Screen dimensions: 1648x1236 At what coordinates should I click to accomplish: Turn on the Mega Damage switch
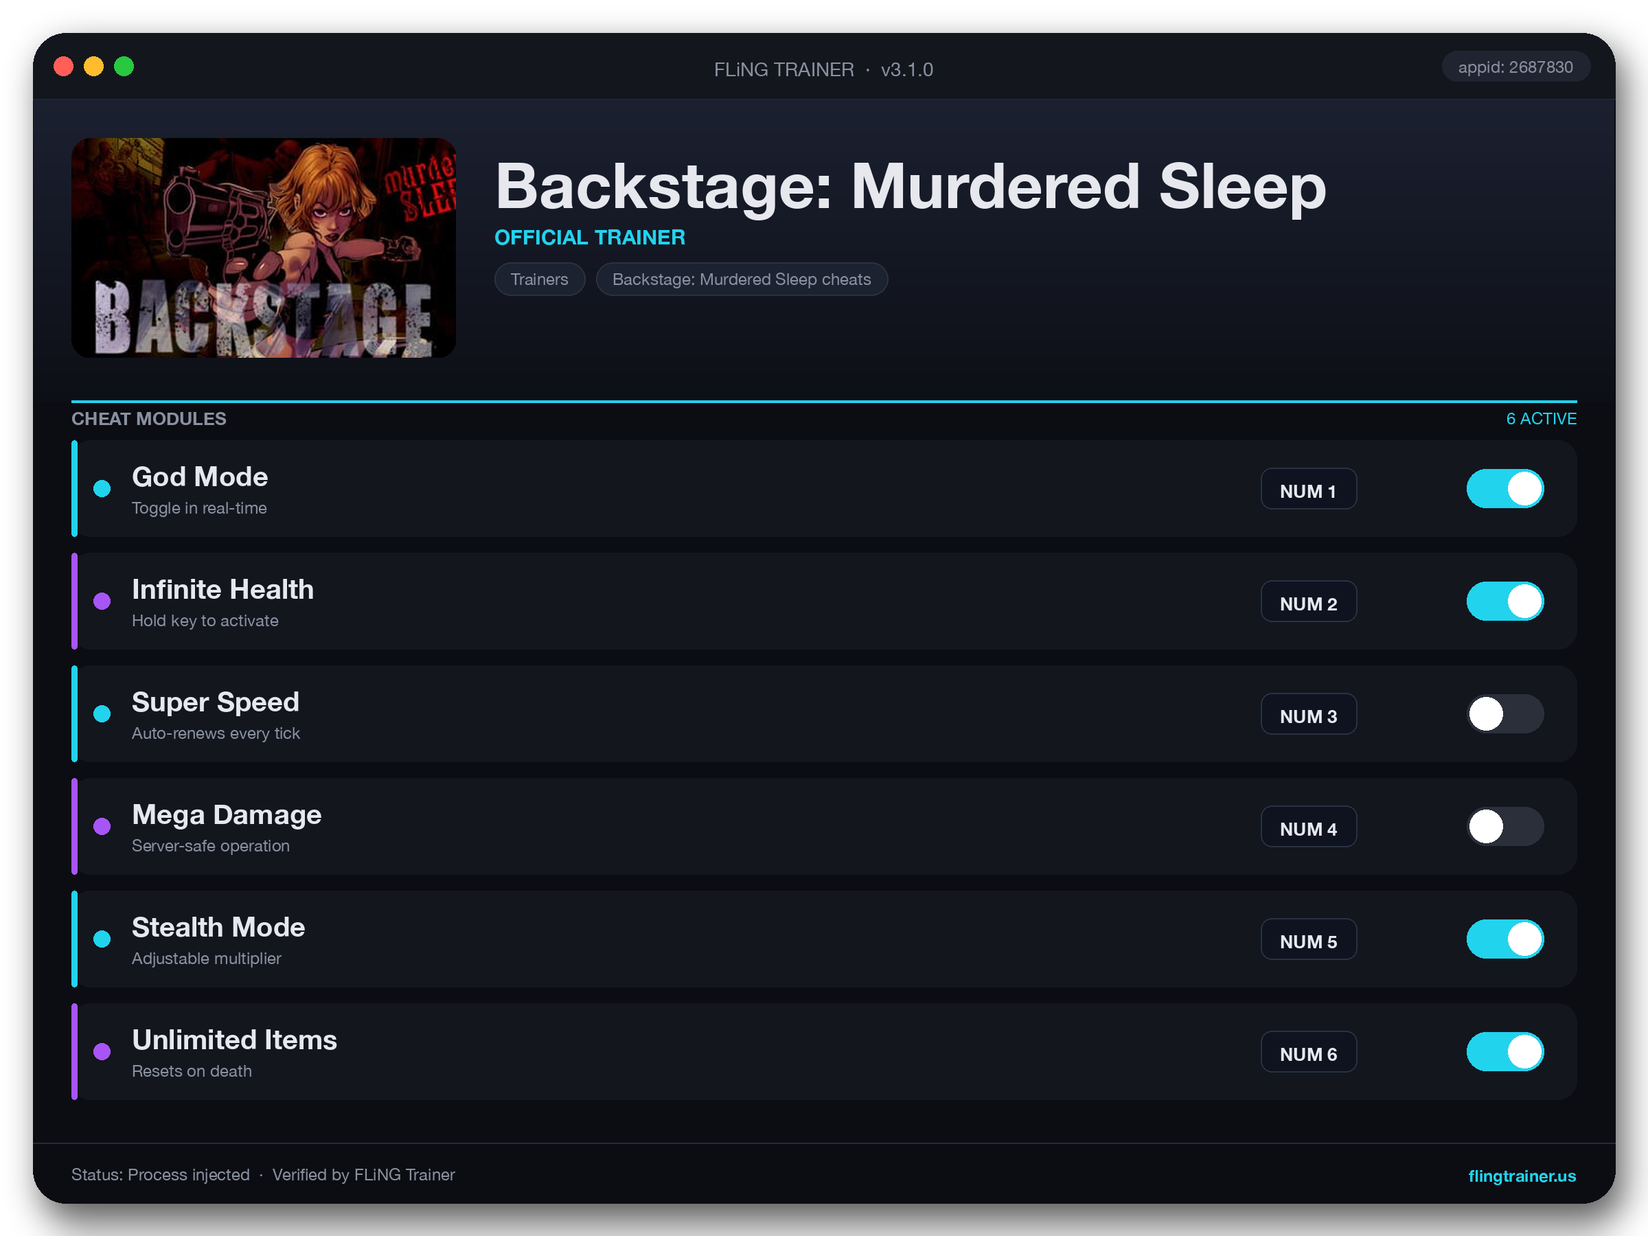pos(1505,826)
